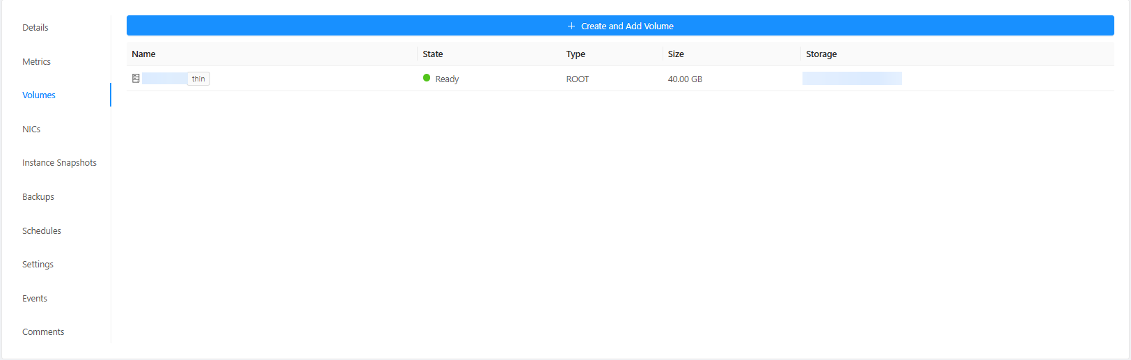Go to the NICs tab
1131x360 pixels.
31,130
